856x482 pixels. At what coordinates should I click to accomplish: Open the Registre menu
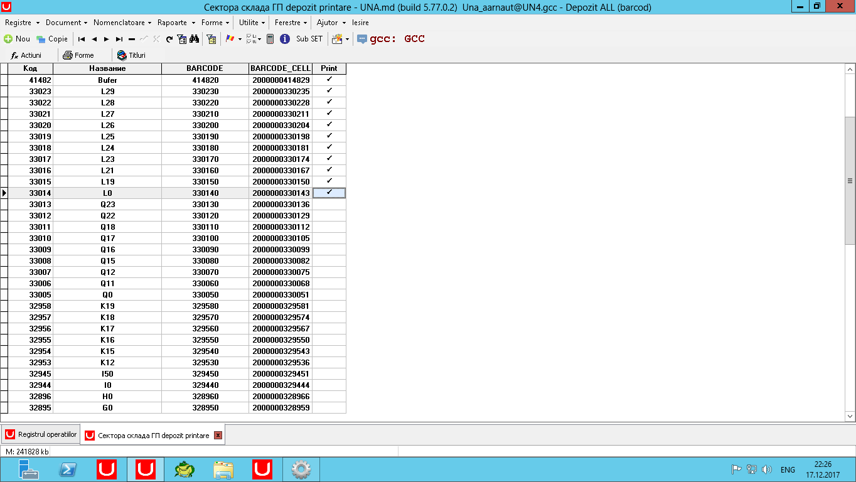pos(21,23)
